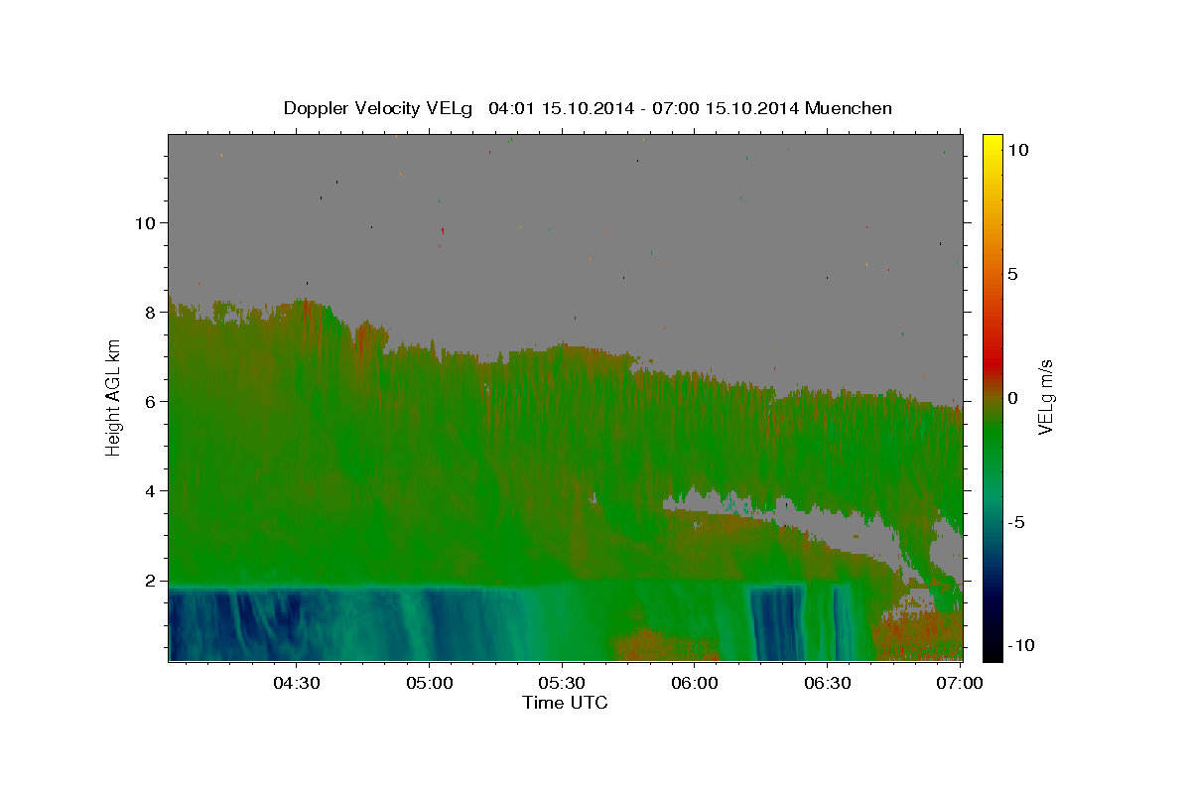Click the 05:00 time tick label
Screen dimensions: 1191x794
(x=430, y=684)
